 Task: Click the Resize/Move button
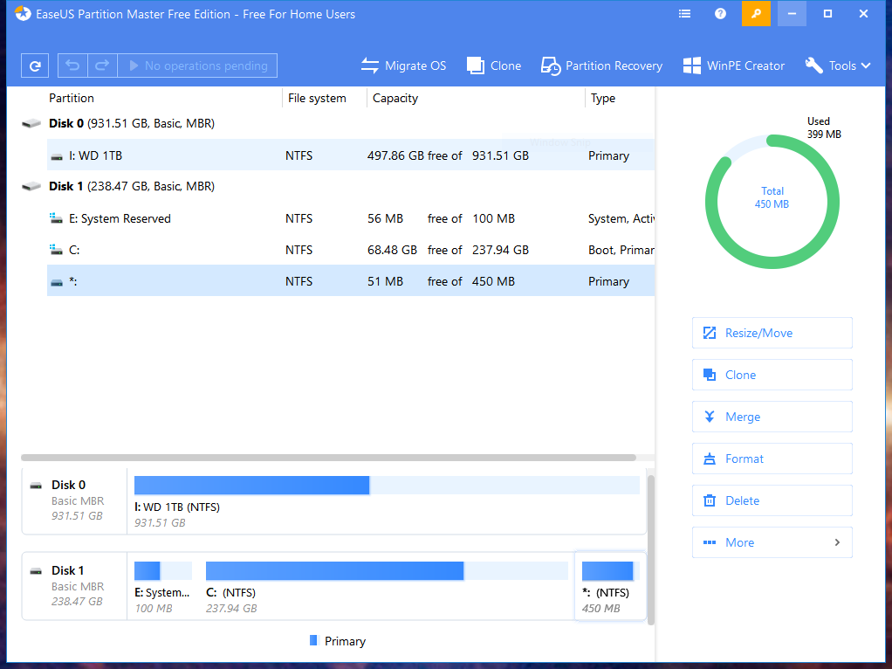(772, 333)
